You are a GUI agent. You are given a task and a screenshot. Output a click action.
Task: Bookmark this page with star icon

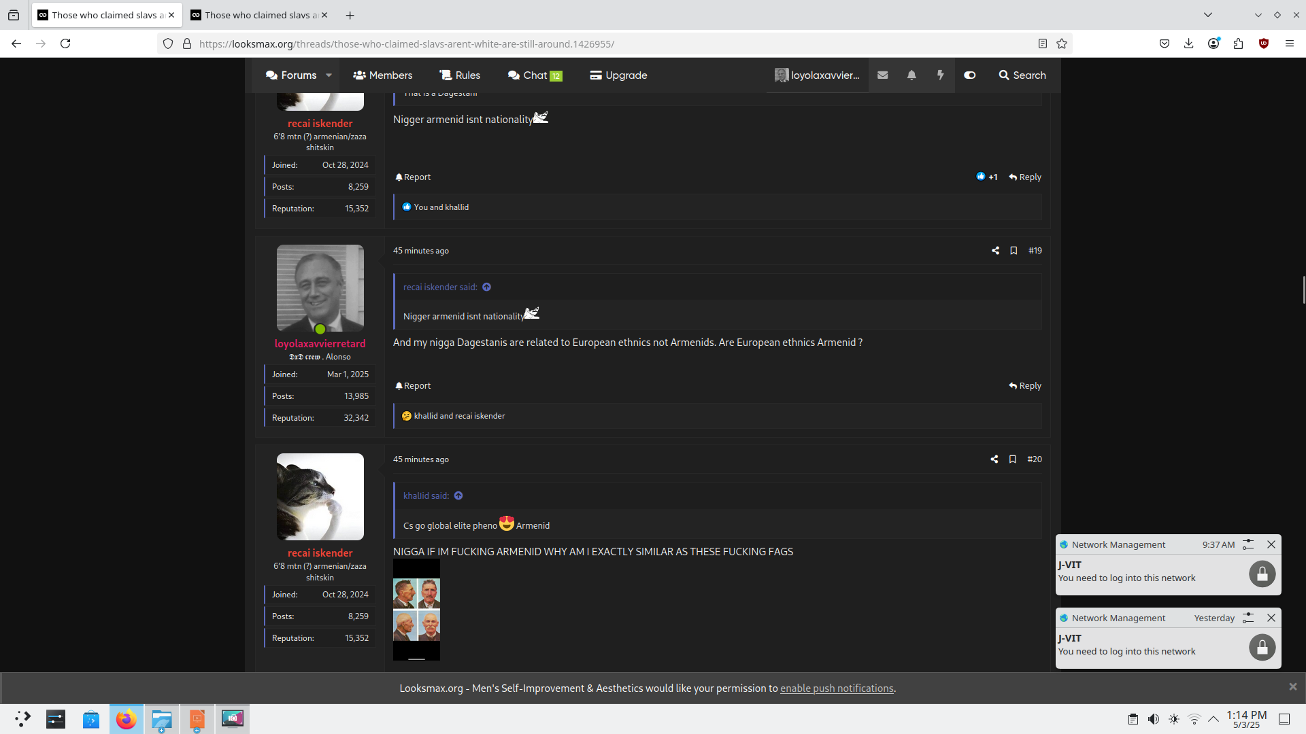coord(1062,43)
